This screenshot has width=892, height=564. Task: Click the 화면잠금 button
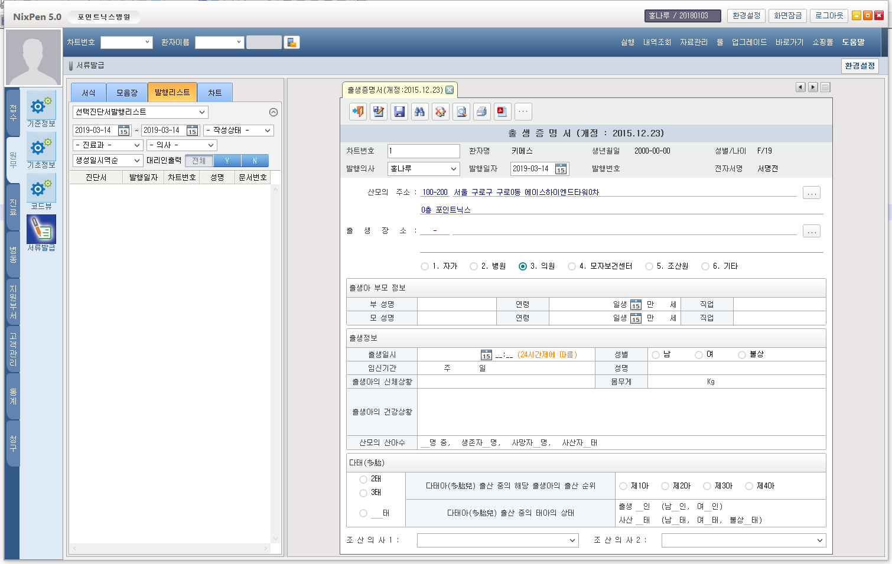coord(787,16)
